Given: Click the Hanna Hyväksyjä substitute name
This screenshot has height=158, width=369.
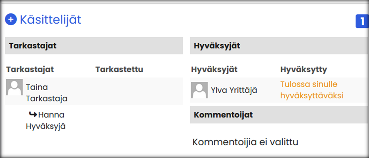Looking at the screenshot, I should point(46,120).
